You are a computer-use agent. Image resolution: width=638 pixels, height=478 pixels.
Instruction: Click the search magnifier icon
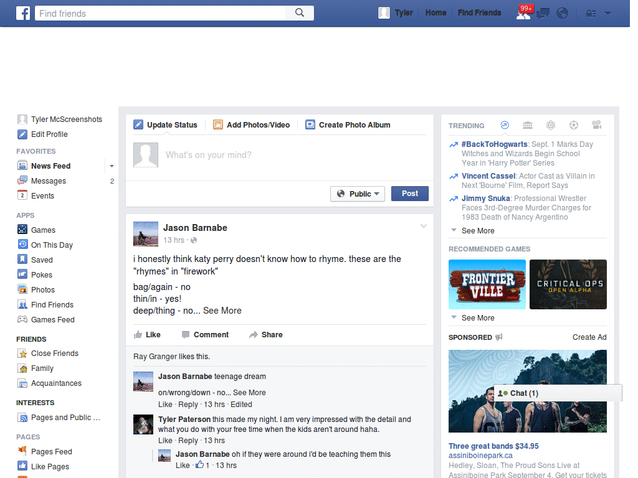(300, 13)
